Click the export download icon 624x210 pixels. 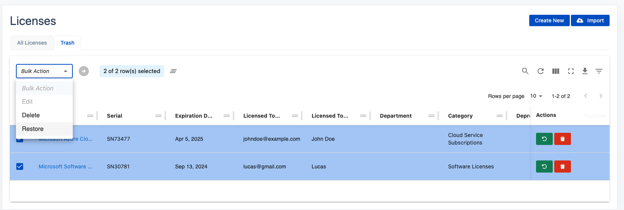[585, 71]
